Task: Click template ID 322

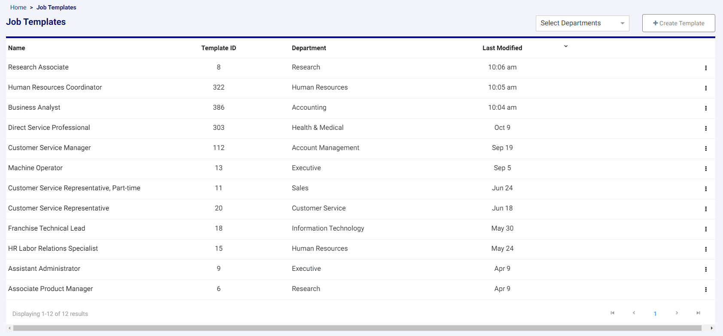Action: pyautogui.click(x=219, y=87)
